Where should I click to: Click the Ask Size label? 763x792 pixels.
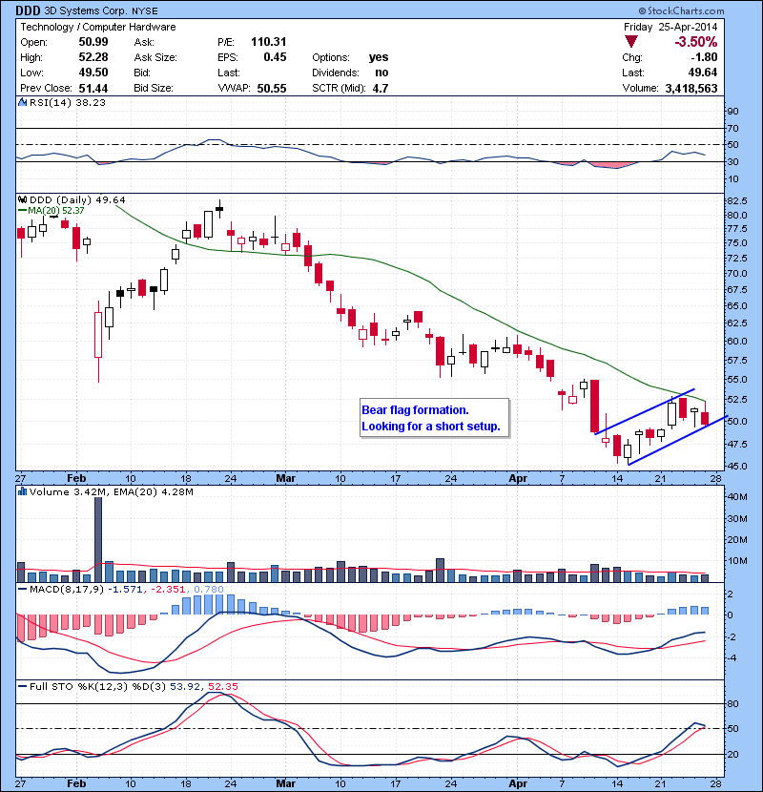155,57
